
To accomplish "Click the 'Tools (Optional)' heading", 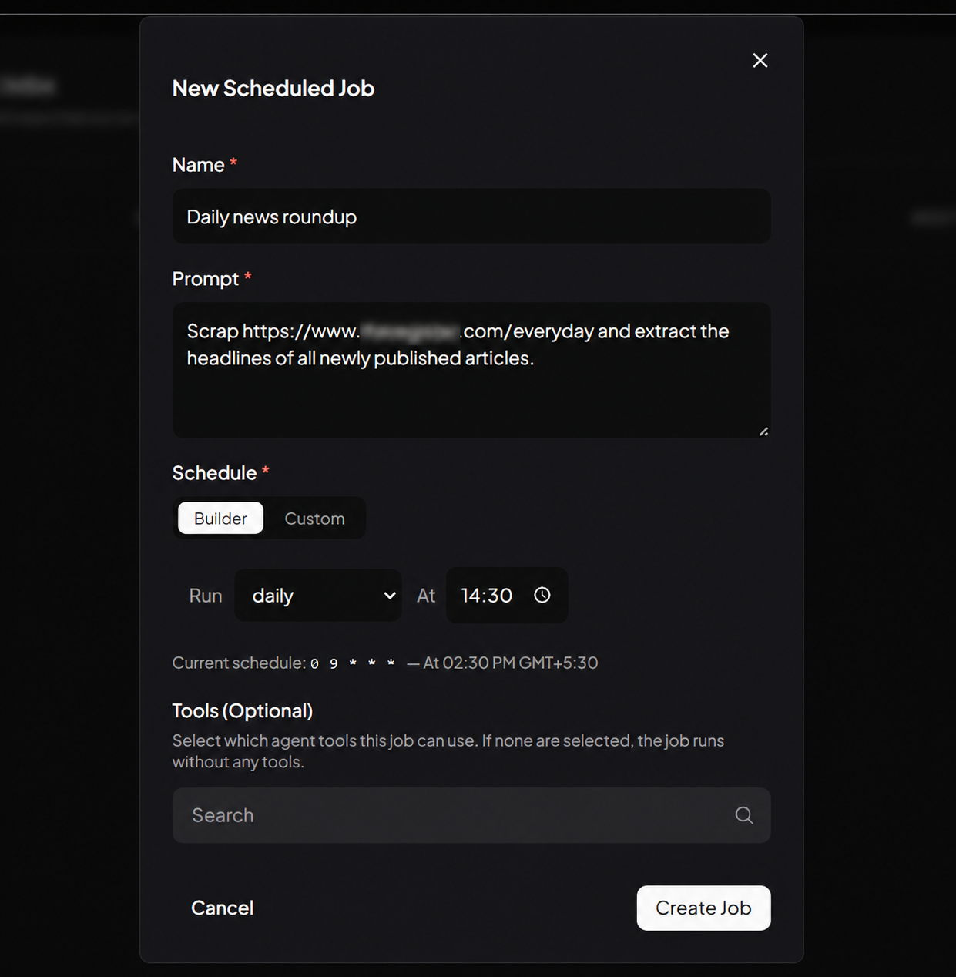I will pos(243,710).
